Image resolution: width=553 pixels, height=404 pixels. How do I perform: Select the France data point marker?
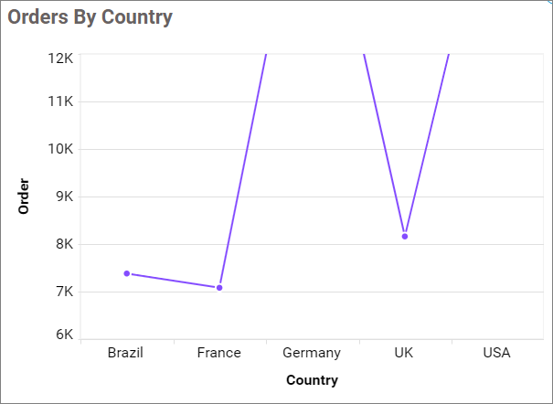219,288
